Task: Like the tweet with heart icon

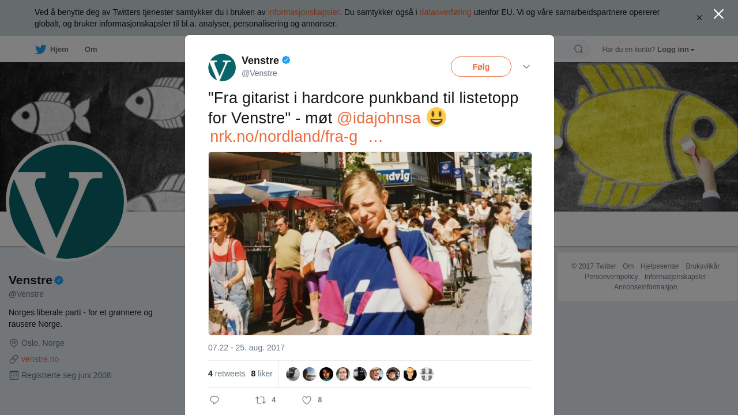Action: [307, 400]
